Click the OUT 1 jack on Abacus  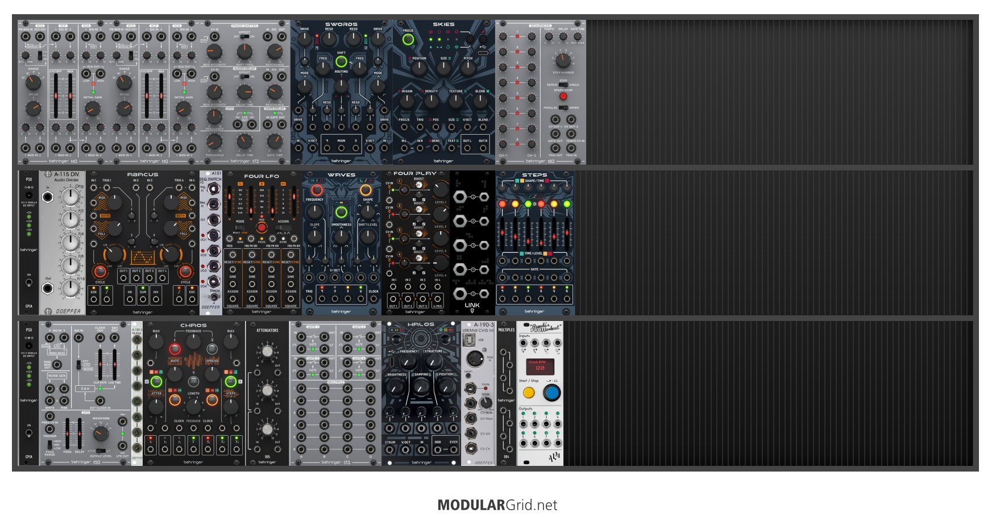coord(123,278)
